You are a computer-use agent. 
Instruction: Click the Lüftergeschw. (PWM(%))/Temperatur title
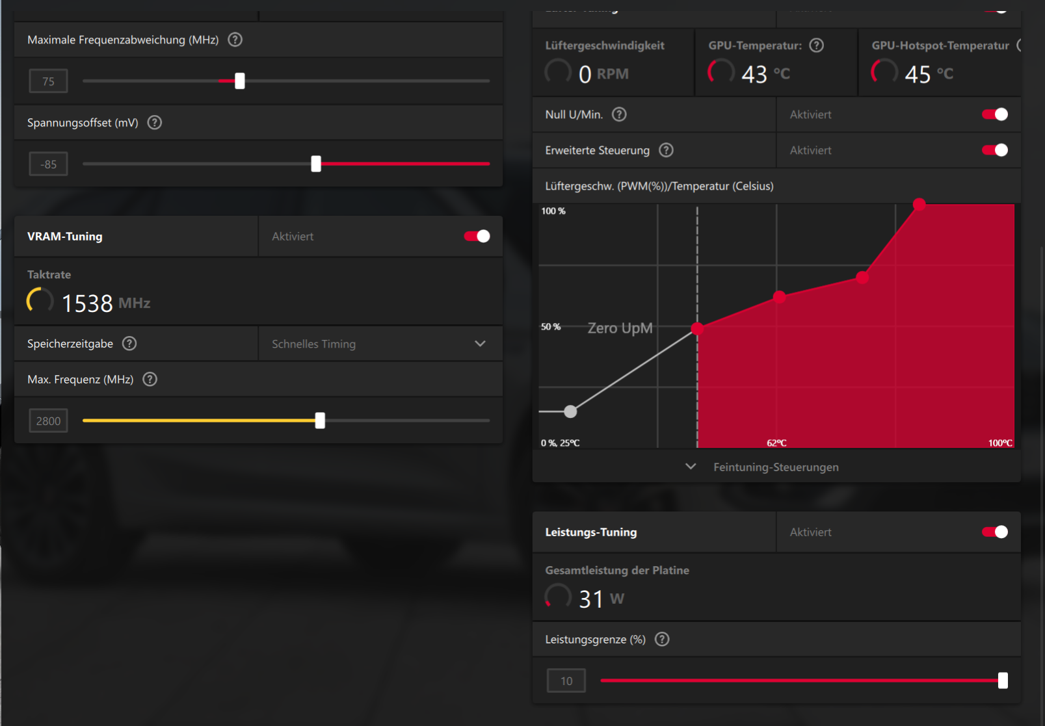659,187
